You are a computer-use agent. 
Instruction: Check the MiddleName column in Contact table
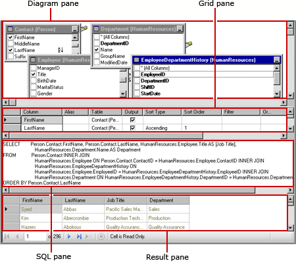pos(11,44)
